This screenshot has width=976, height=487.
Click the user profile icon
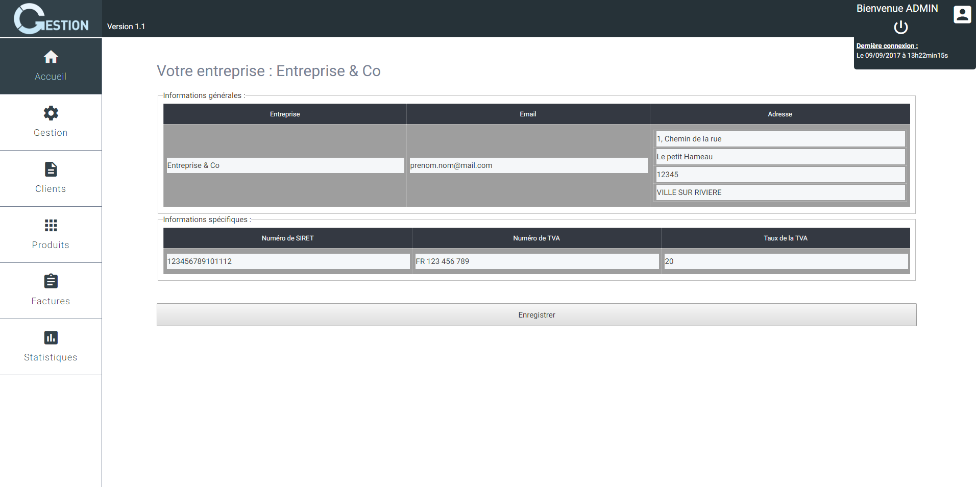coord(962,14)
